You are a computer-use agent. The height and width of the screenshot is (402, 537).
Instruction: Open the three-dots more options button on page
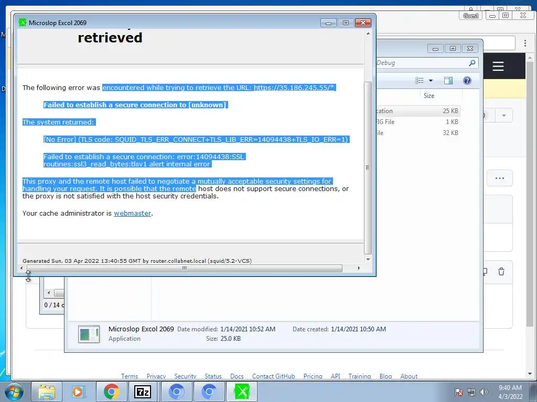[500, 178]
